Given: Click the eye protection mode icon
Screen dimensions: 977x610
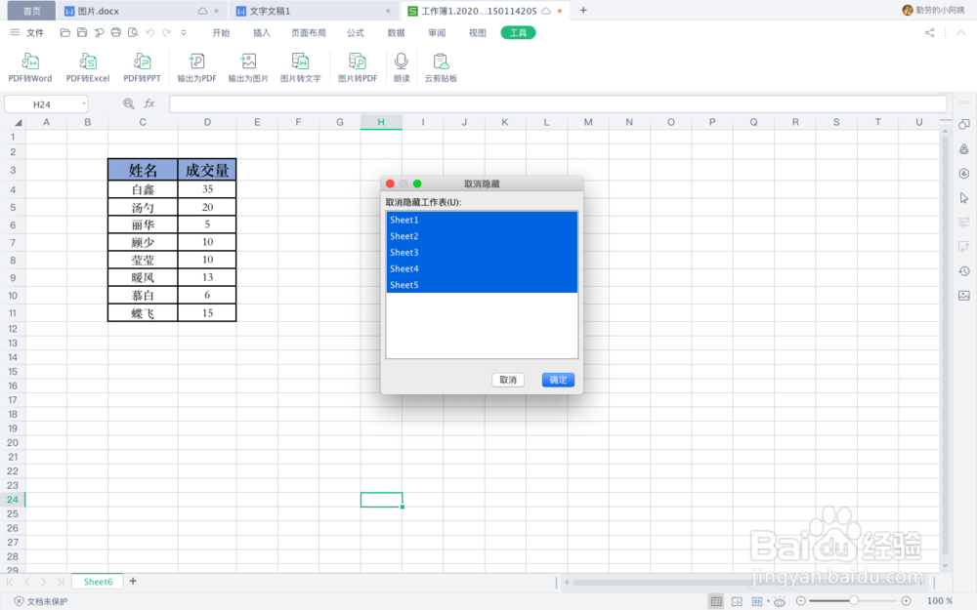Looking at the screenshot, I should [x=780, y=600].
